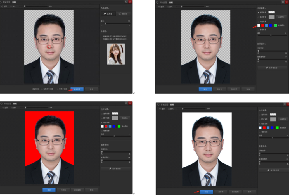This screenshot has width=289, height=195.
Task: Click 取消 button in the brush-selection window
Action: (x=91, y=89)
